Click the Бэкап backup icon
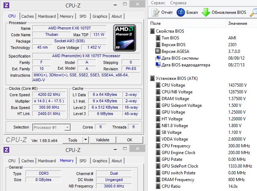This screenshot has width=257, height=191. tap(181, 12)
